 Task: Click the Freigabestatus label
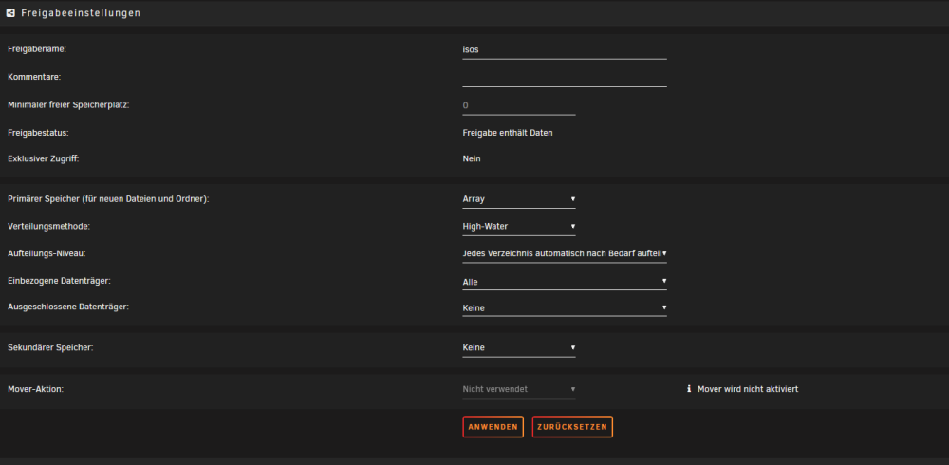pyautogui.click(x=38, y=133)
